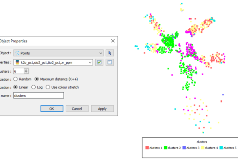Click the select all properties checkmark icon
The image size is (238, 160).
(100, 62)
